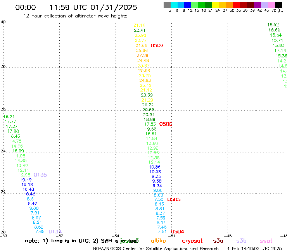Viewport: 287px width, 252px height.
Task: Click the dark blue 12 ft legend swatch
Action: 188,5
